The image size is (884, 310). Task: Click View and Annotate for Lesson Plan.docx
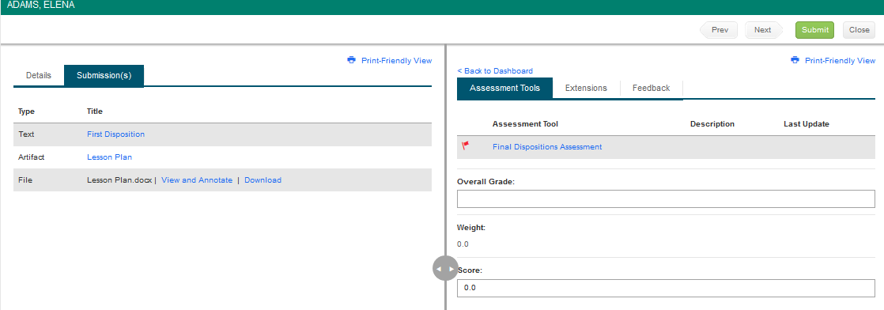(x=197, y=180)
